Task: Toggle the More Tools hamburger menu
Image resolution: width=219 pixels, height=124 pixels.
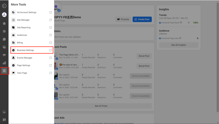Action: [4, 71]
